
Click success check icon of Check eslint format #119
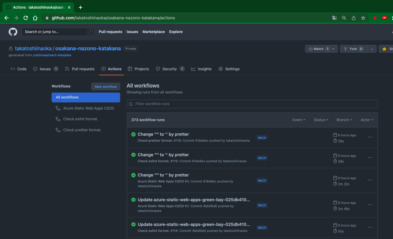(x=134, y=155)
